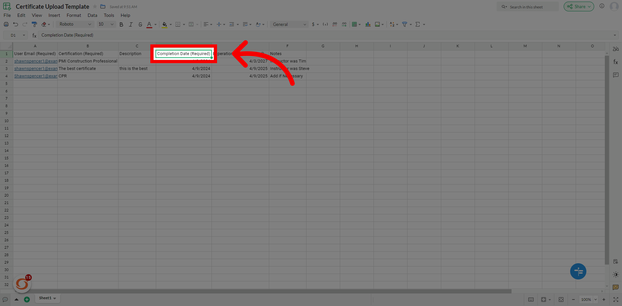Screen dimensions: 622x306
Task: Click the Print icon in toolbar
Action: pyautogui.click(x=6, y=24)
